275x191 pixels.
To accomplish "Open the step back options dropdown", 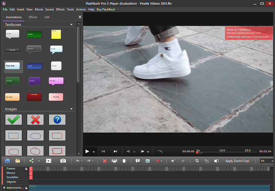I will tap(134, 152).
